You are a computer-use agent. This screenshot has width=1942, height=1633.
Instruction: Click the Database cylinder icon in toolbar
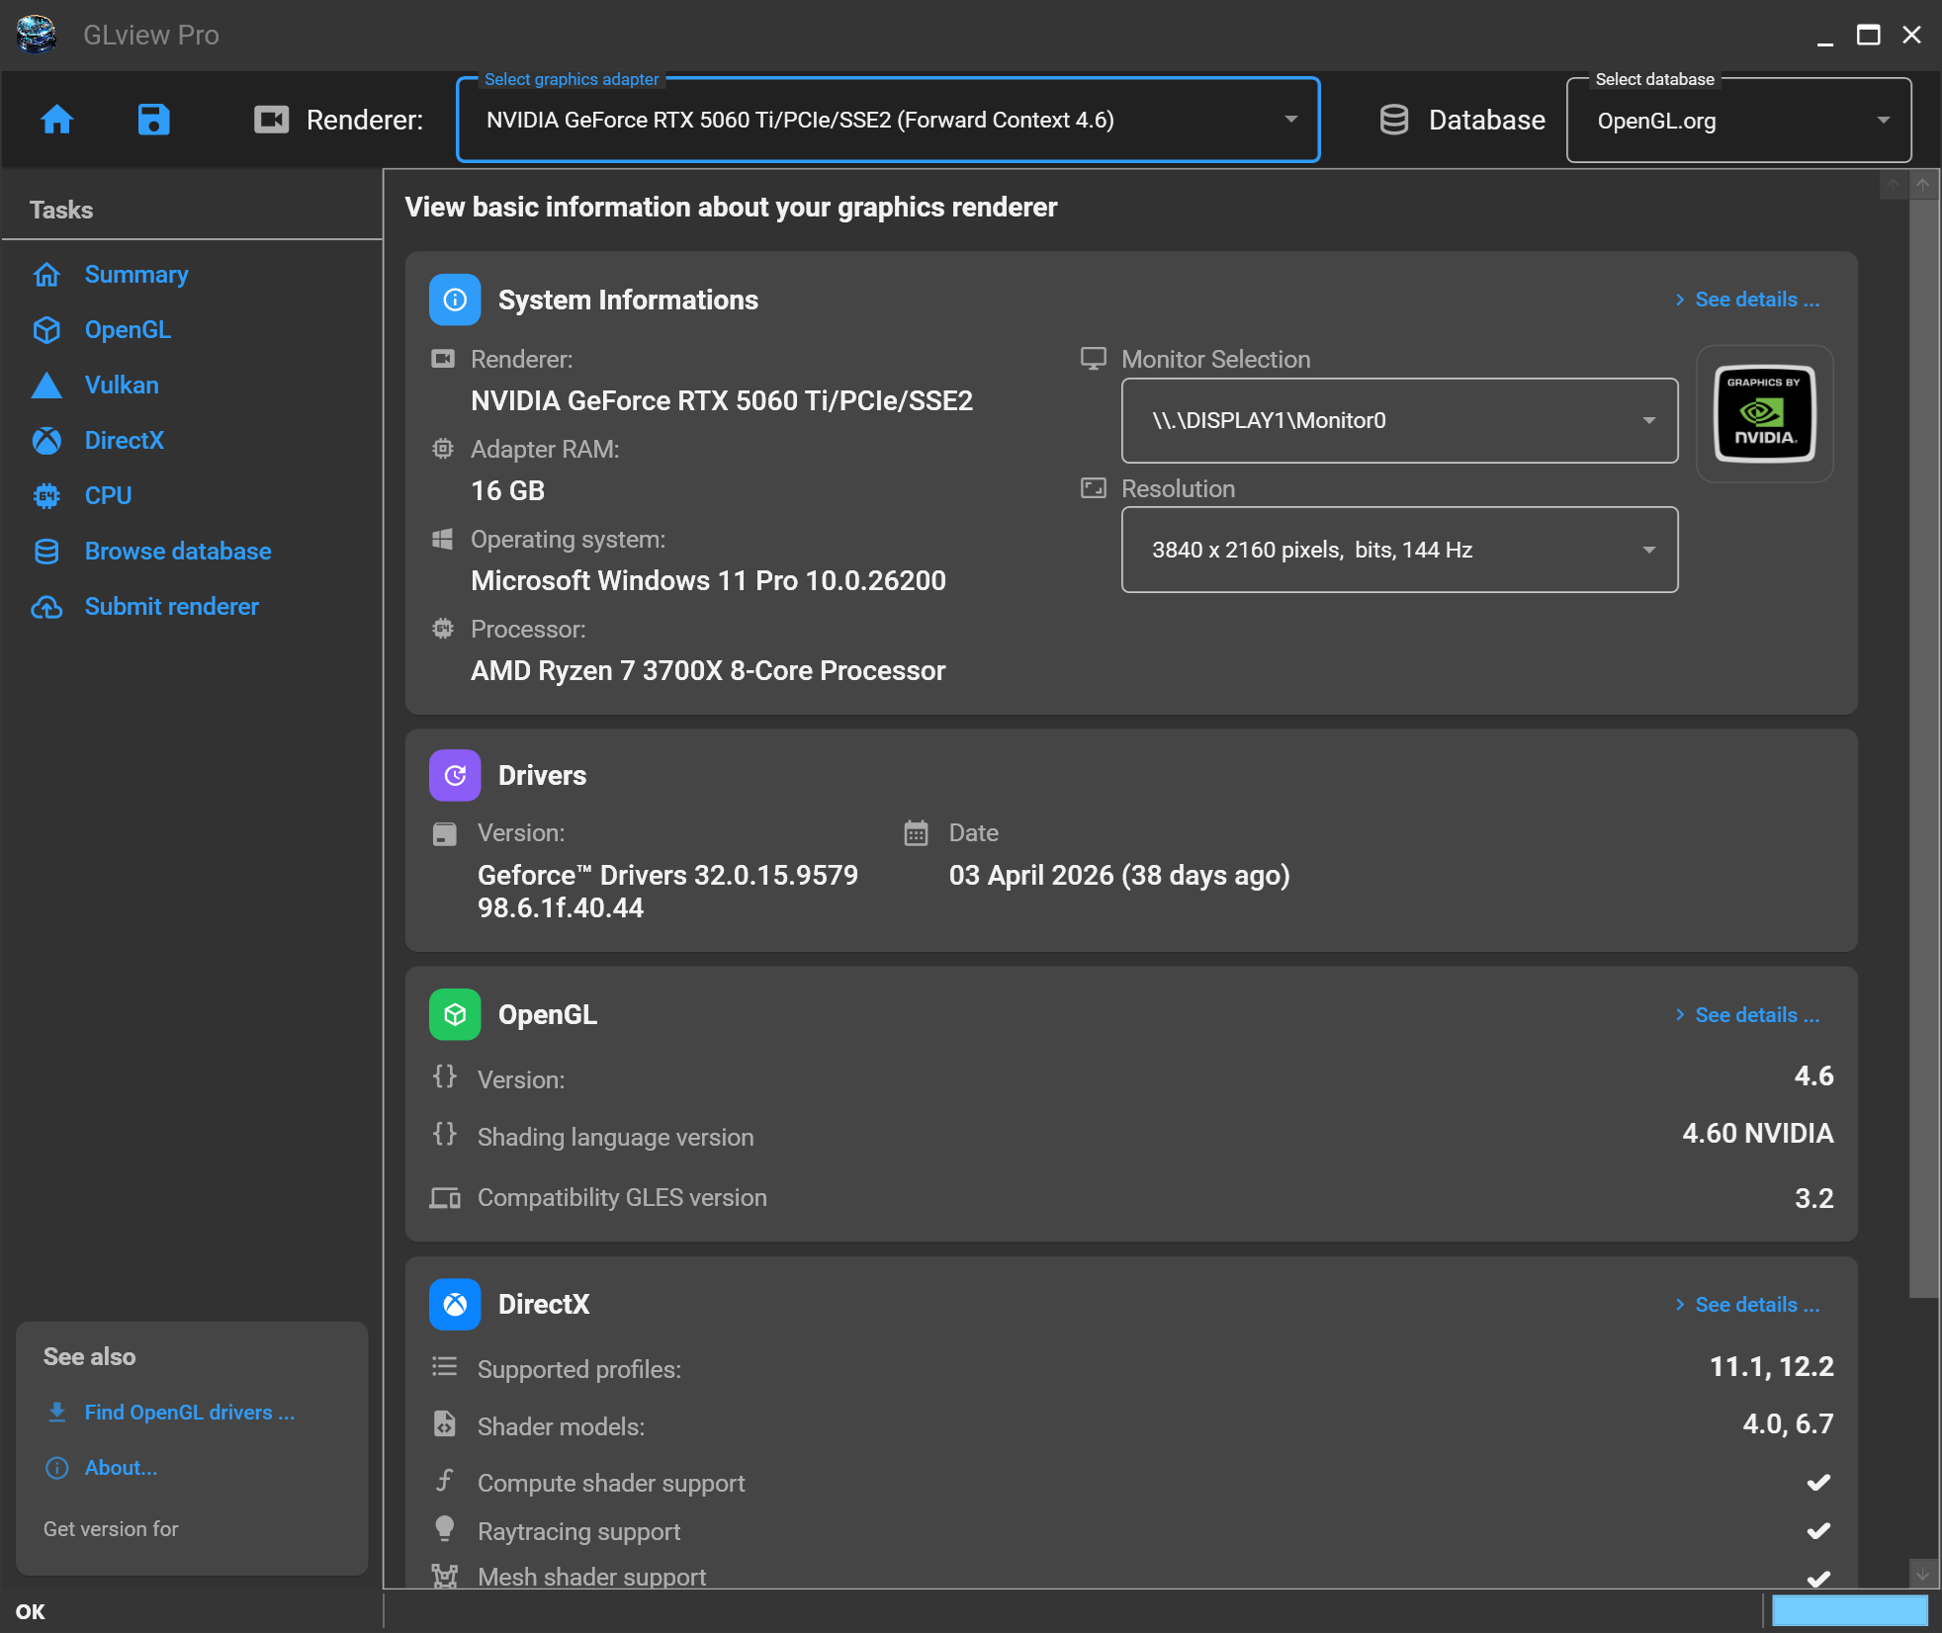pos(1394,120)
